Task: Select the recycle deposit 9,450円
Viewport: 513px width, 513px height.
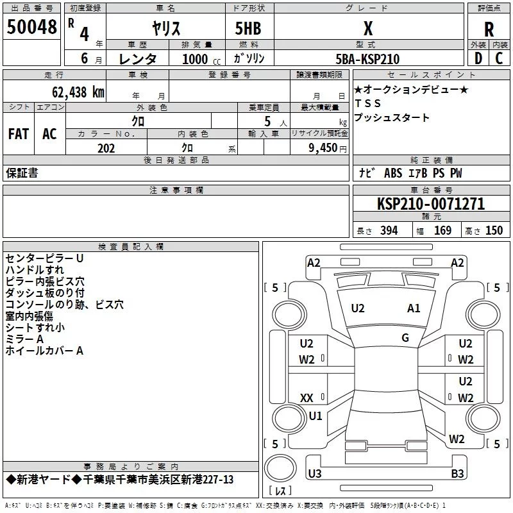Action: click(328, 148)
